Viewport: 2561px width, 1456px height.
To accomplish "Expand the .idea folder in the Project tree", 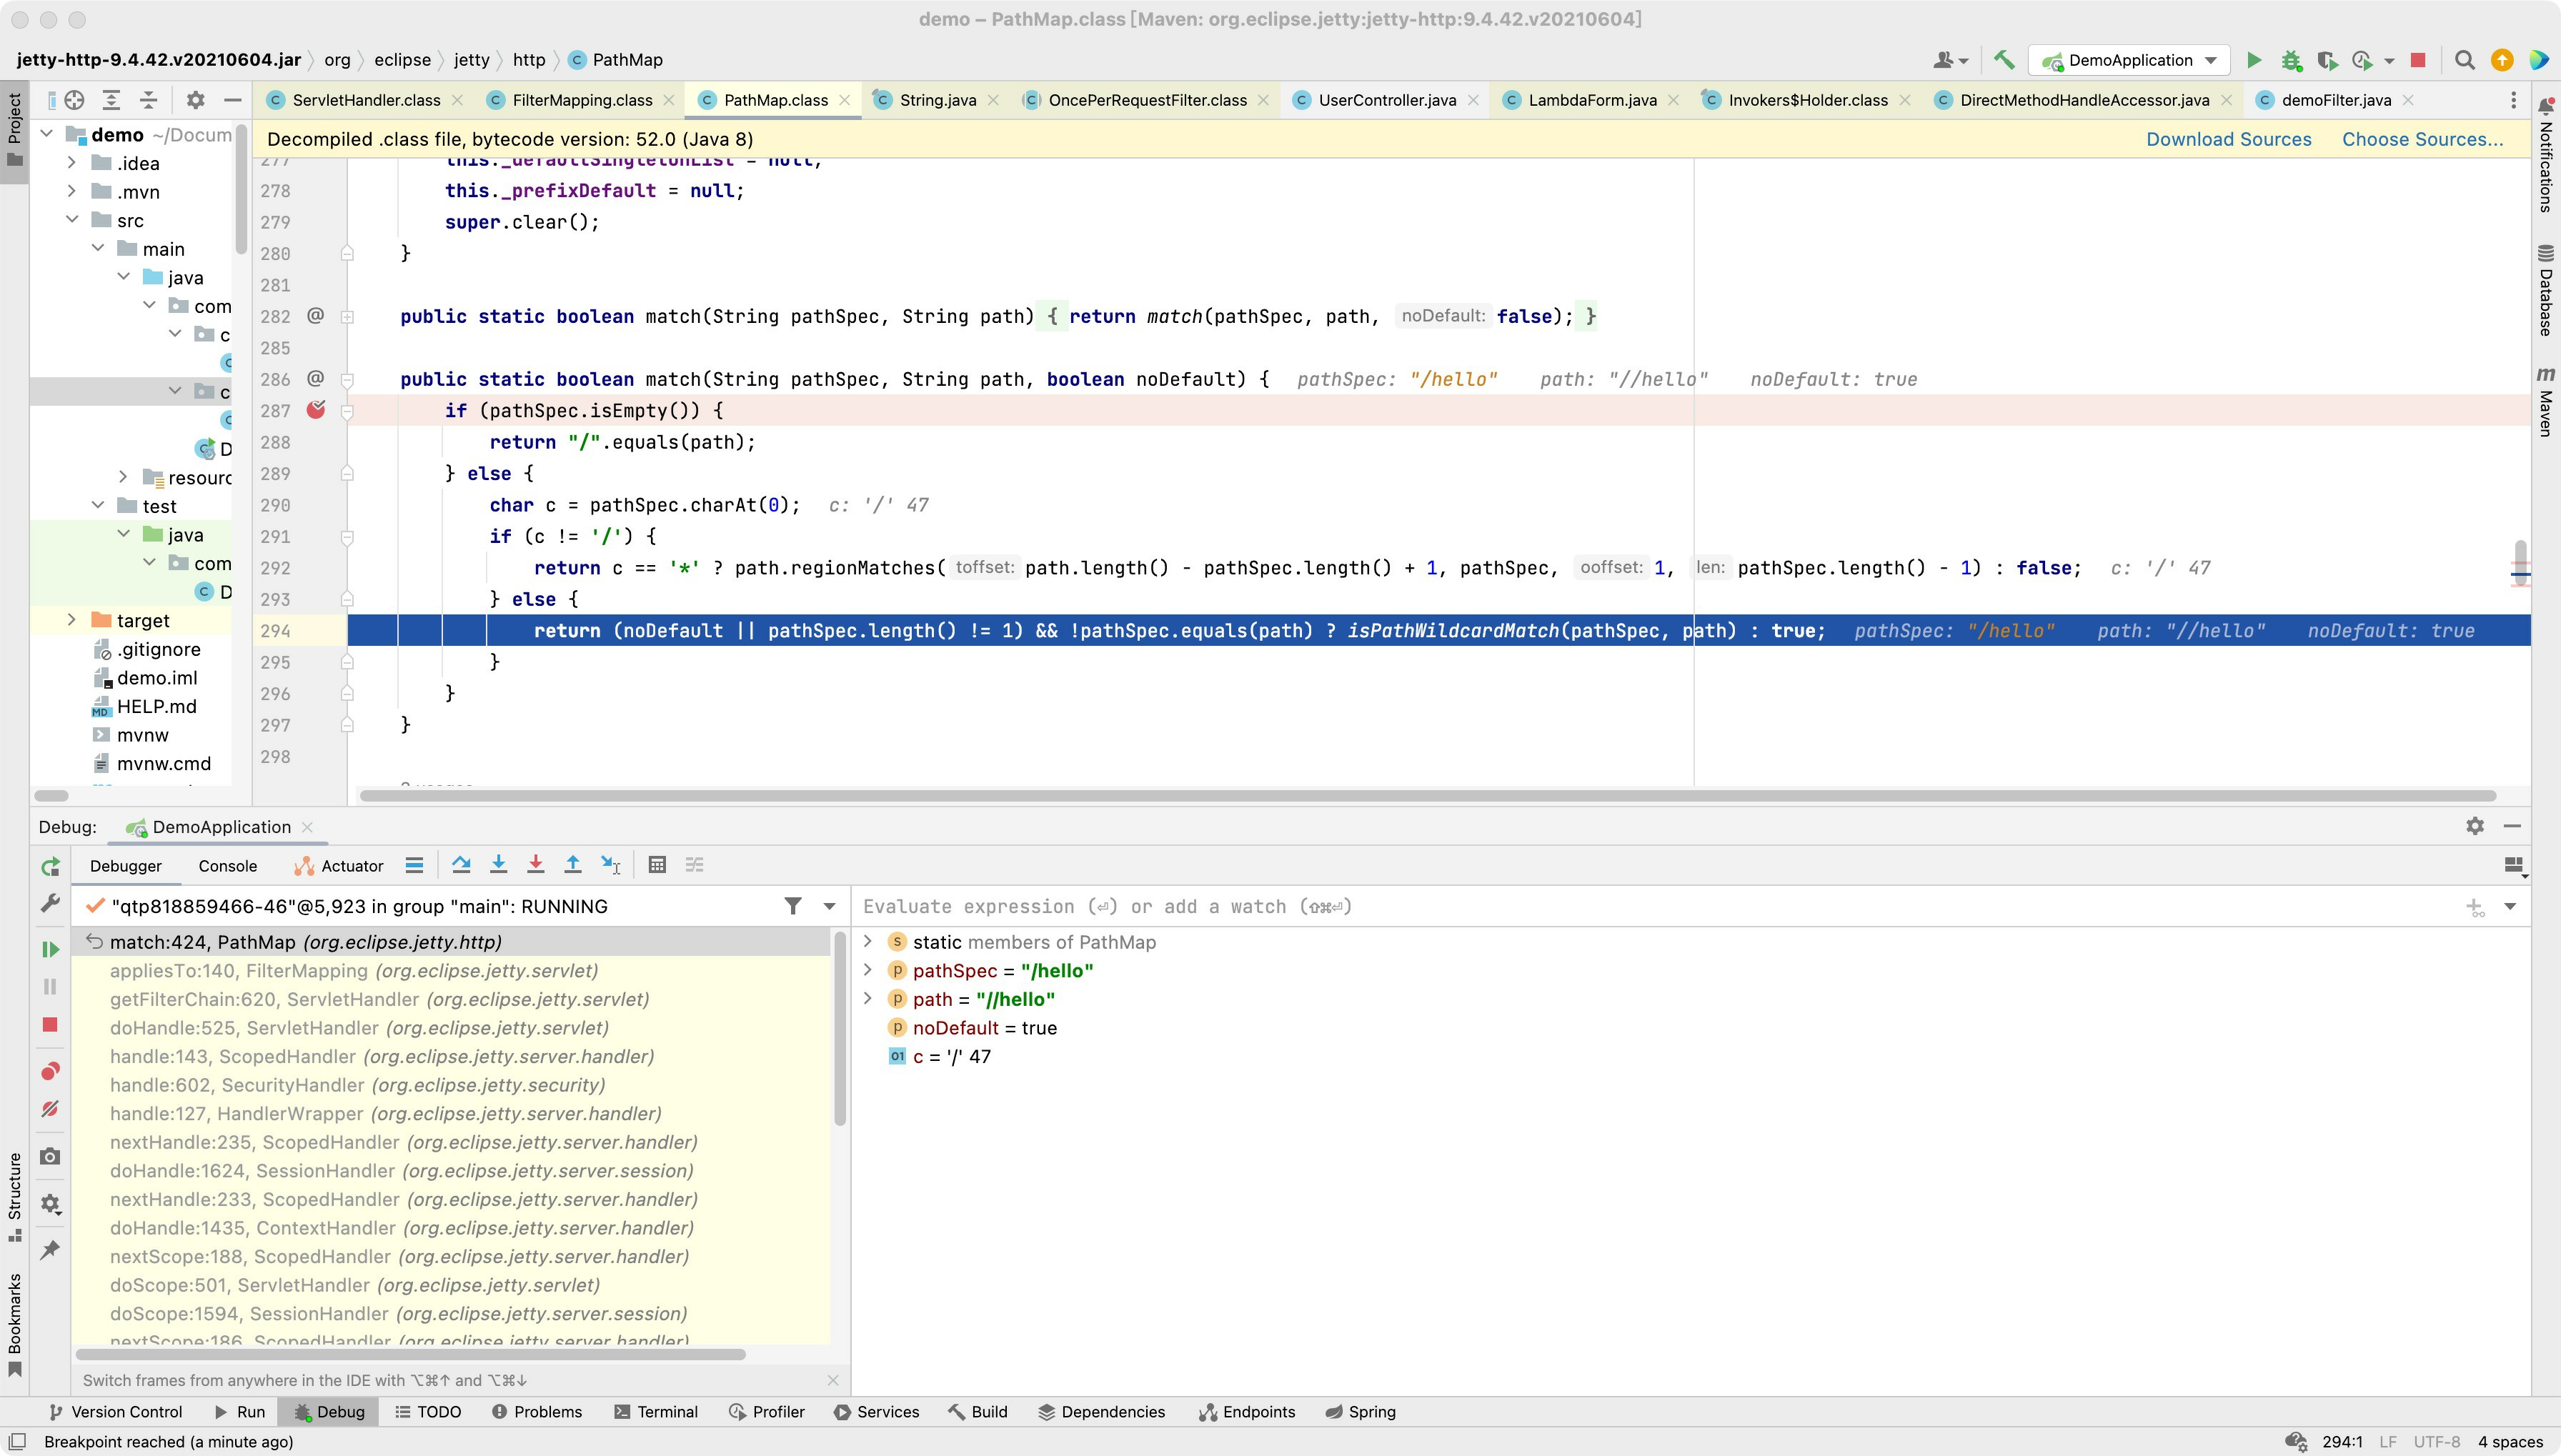I will point(71,162).
